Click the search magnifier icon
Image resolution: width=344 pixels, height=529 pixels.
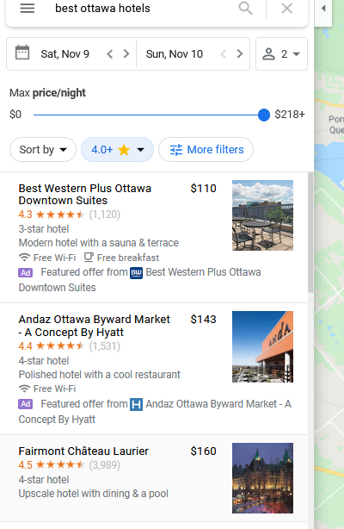[246, 8]
